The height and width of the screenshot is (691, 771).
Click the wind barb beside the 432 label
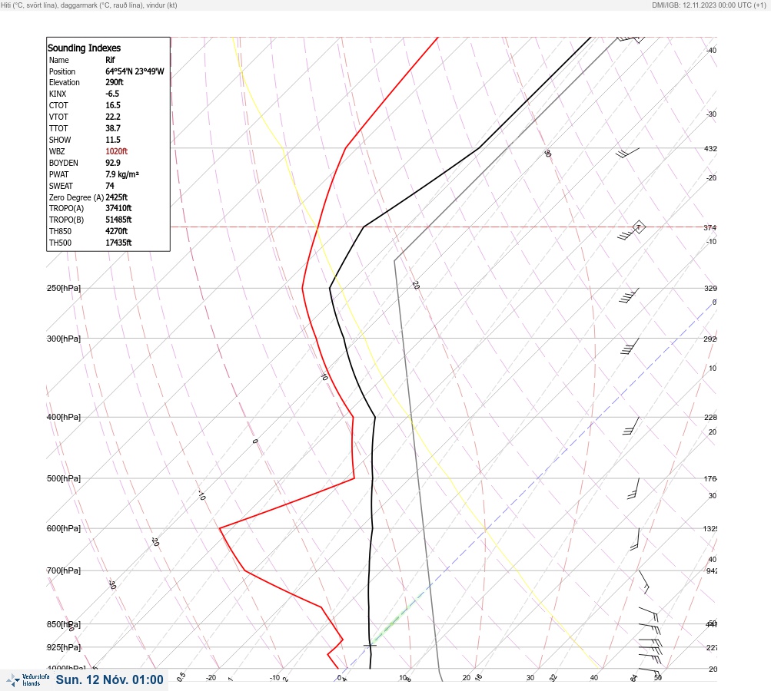point(627,153)
